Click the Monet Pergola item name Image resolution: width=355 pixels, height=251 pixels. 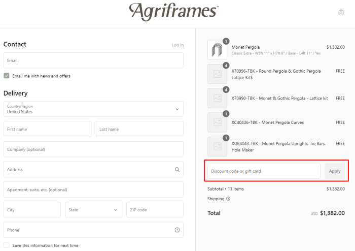point(245,47)
